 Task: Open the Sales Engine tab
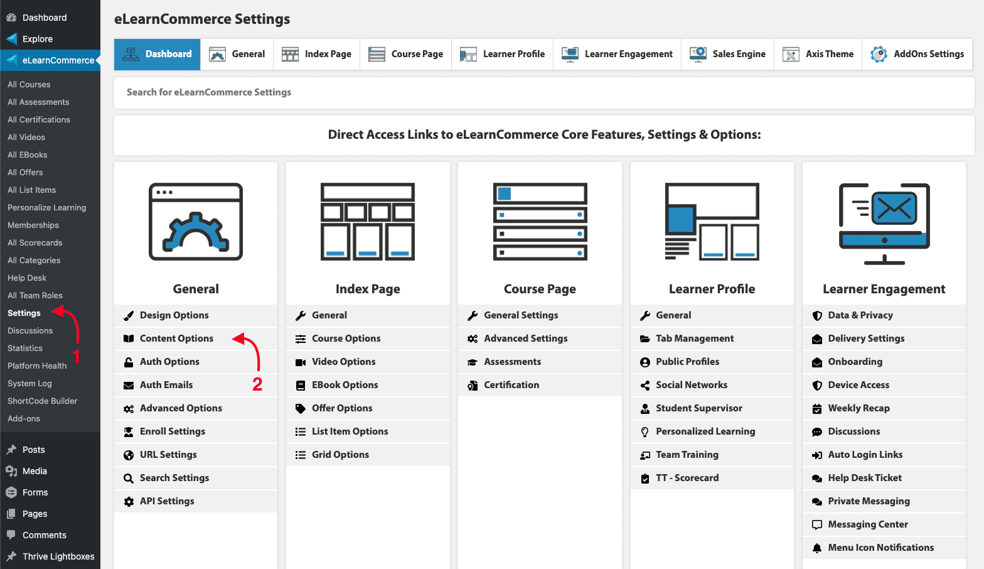(x=728, y=54)
